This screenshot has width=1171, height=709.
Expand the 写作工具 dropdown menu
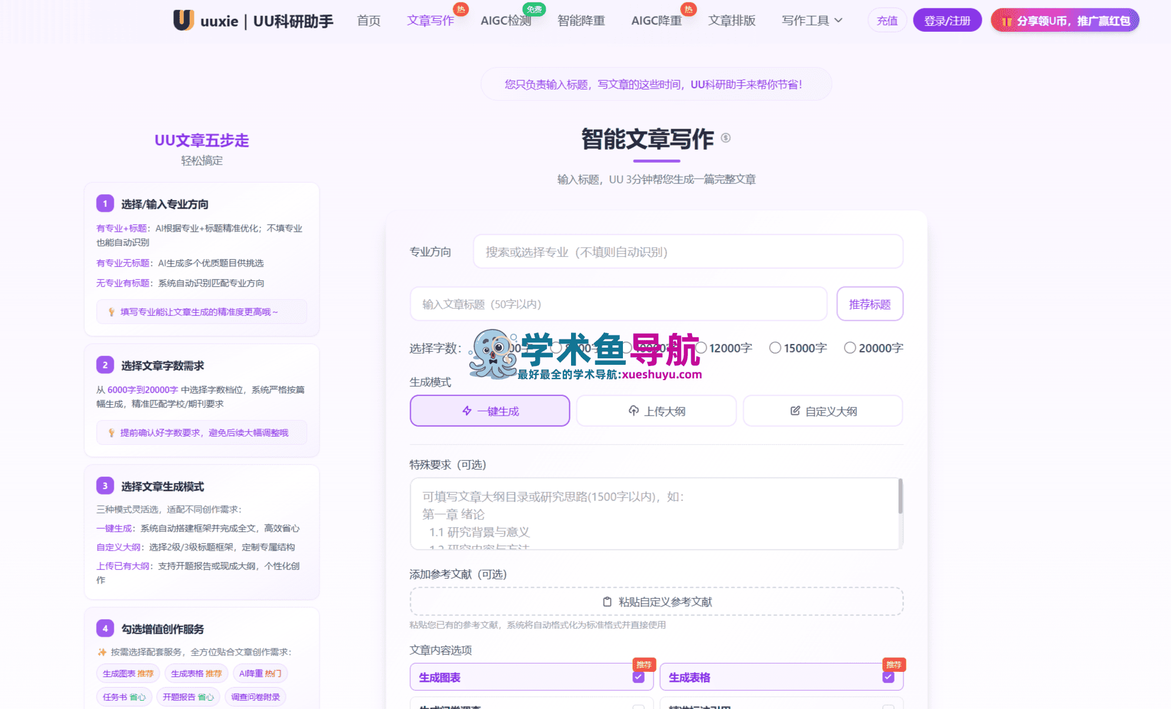[812, 21]
